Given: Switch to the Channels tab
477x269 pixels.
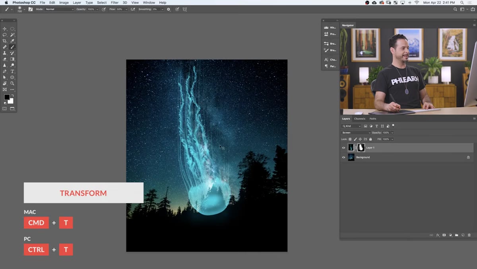Looking at the screenshot, I should (x=360, y=119).
